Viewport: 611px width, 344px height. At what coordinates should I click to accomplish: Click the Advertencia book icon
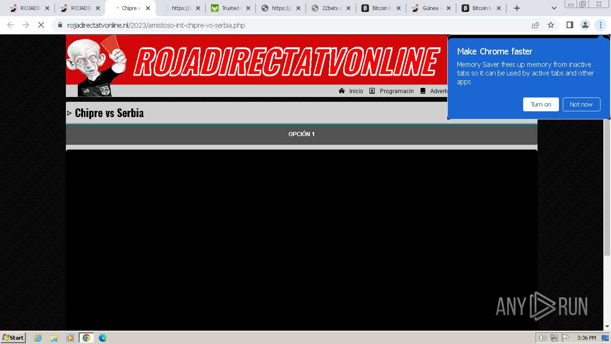pos(423,91)
